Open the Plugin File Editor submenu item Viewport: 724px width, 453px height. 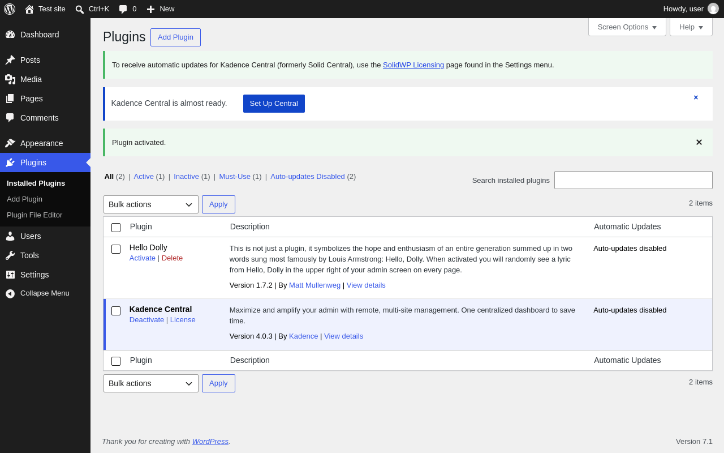coord(35,215)
